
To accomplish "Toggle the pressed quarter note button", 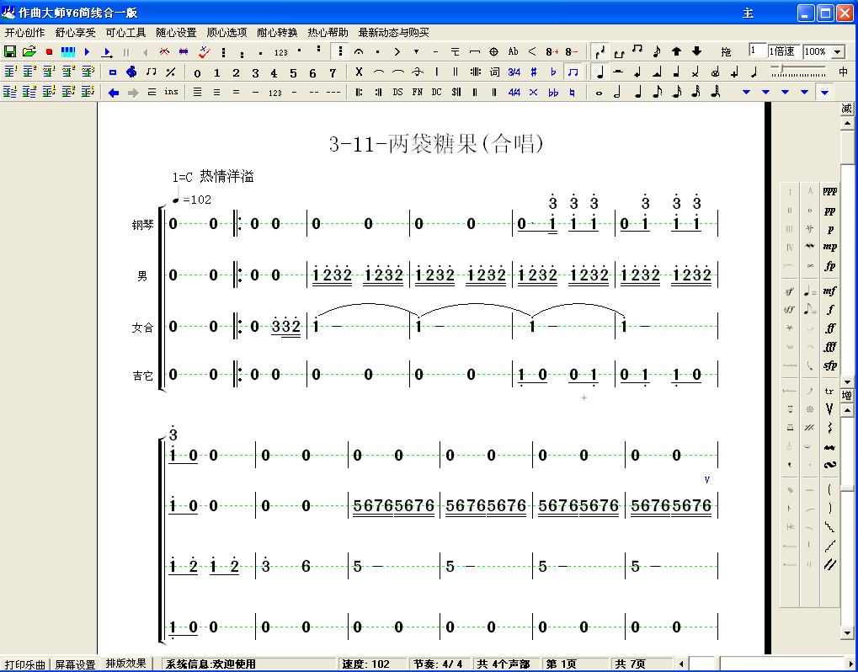I will (600, 72).
